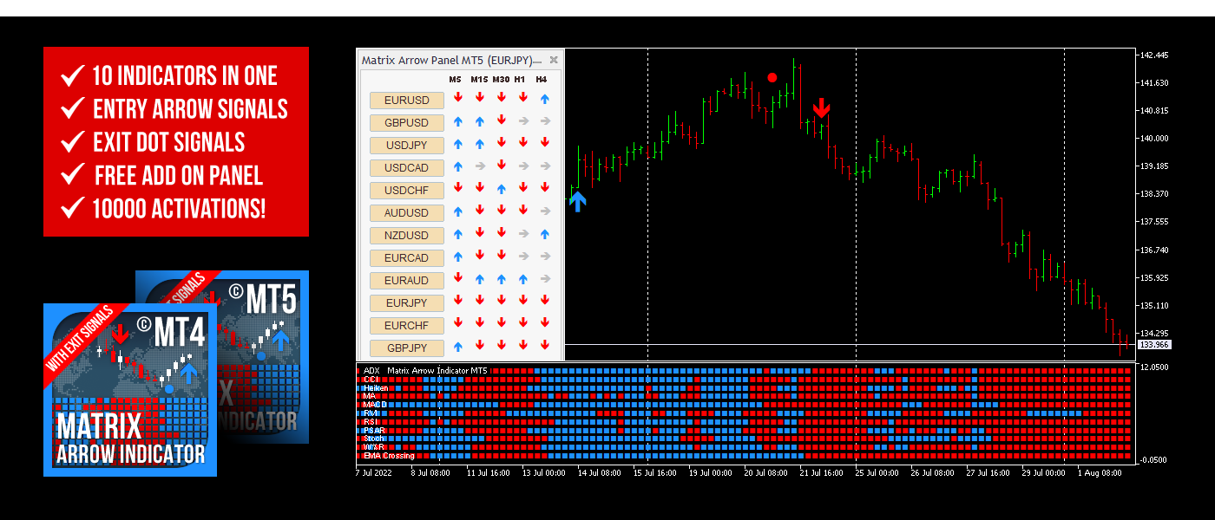
Task: Click the Heiken indicator row label
Action: coord(376,387)
